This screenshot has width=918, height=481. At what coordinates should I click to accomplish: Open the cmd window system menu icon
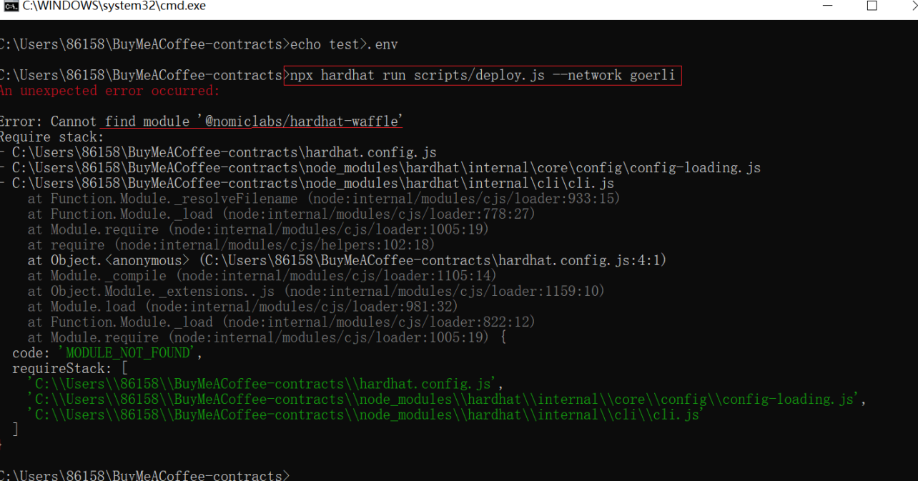pos(11,6)
